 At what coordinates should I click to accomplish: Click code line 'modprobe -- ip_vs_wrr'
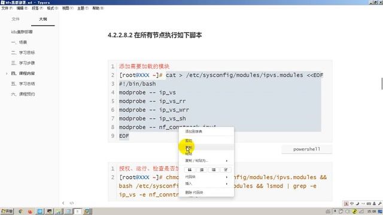[154, 110]
